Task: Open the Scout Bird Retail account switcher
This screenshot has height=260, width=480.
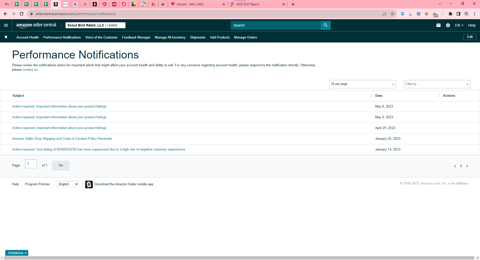Action: click(x=95, y=25)
